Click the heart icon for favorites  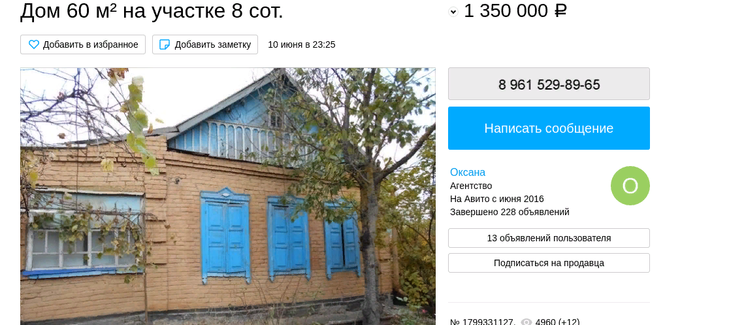34,44
